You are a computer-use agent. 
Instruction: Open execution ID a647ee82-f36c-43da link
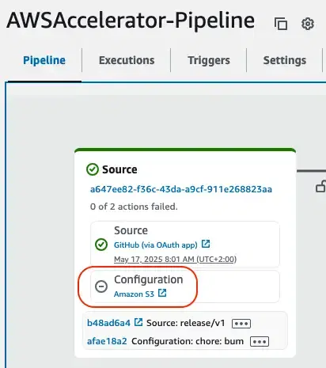click(x=181, y=189)
